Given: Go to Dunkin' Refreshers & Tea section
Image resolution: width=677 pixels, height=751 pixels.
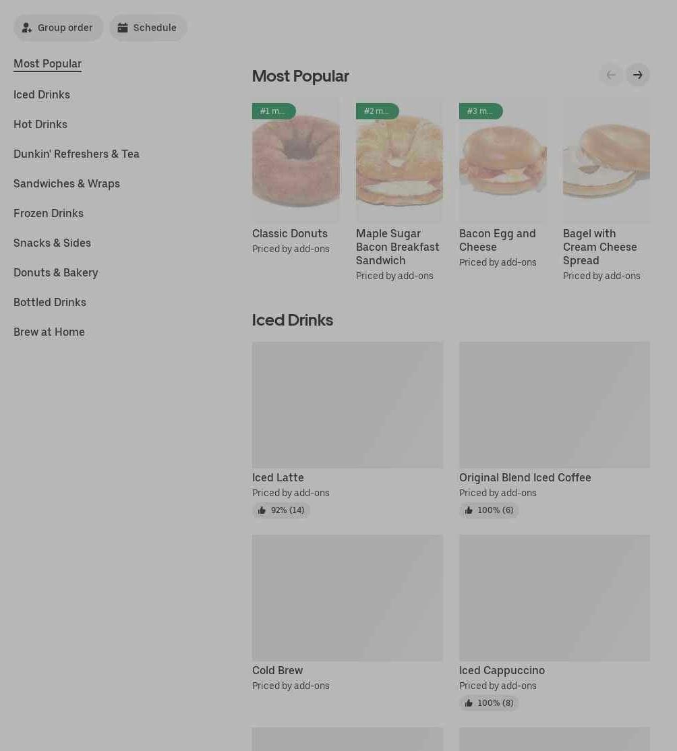Looking at the screenshot, I should click(76, 154).
